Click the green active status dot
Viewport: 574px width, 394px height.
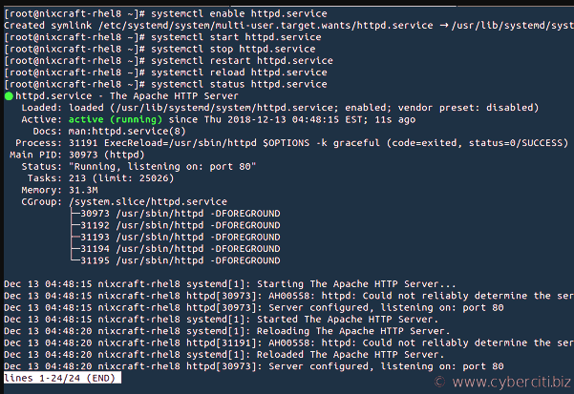9,96
